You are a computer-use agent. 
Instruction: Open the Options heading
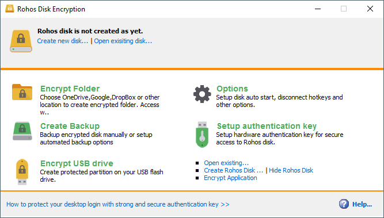[x=232, y=89]
